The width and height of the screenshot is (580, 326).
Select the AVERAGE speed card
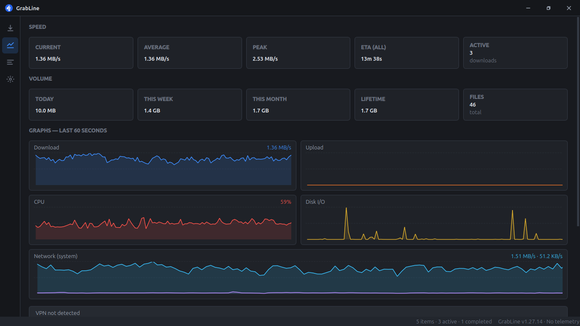pos(189,53)
